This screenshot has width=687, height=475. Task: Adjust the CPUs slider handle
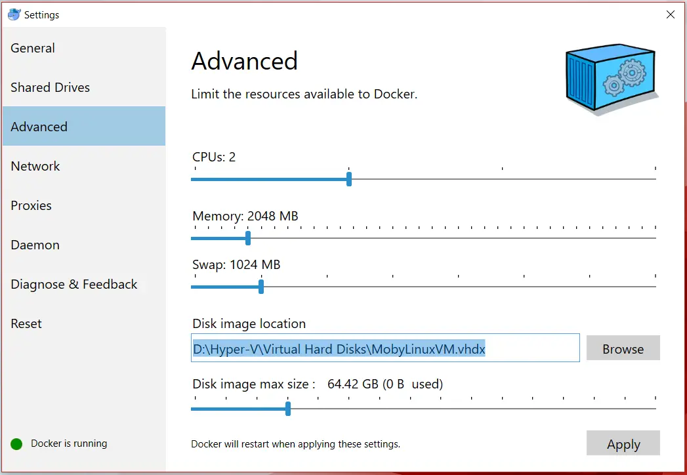(x=348, y=178)
